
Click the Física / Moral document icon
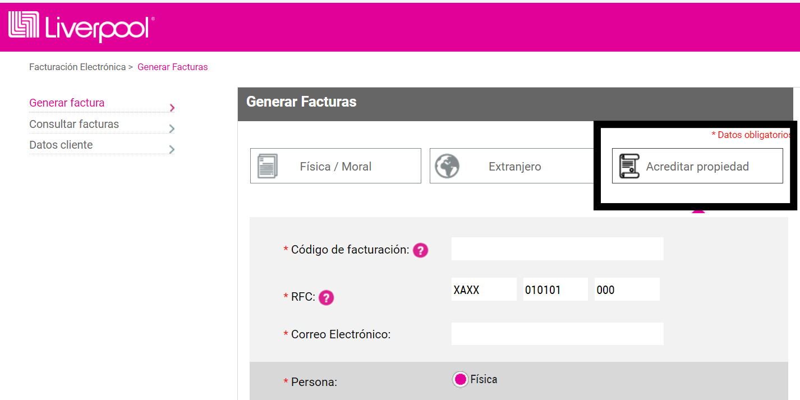(x=266, y=166)
